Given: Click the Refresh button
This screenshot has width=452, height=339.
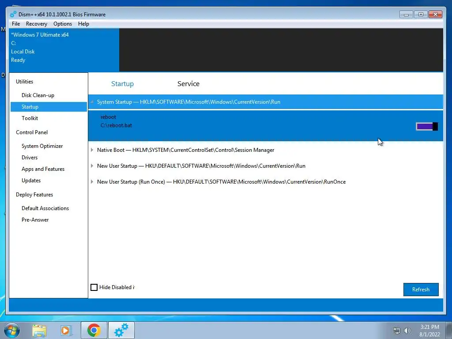Looking at the screenshot, I should click(x=421, y=290).
